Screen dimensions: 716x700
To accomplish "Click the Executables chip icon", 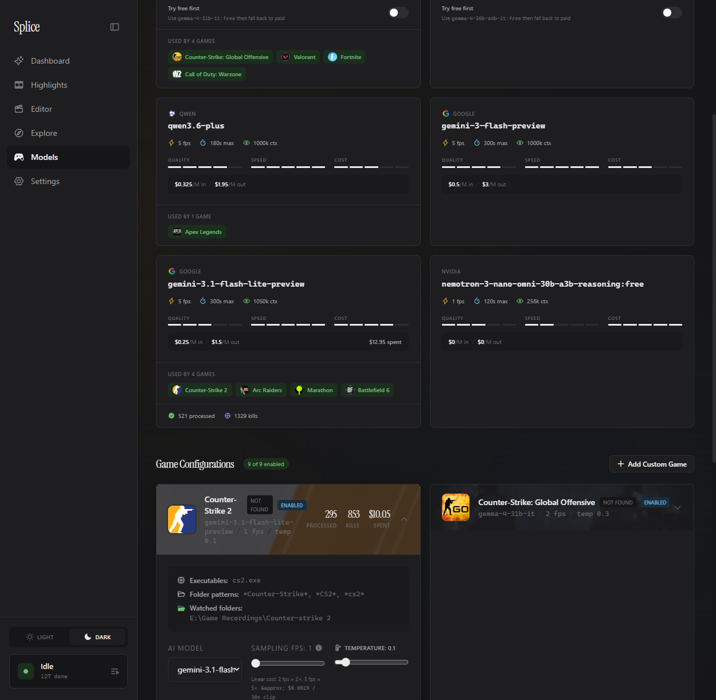I will [x=181, y=580].
